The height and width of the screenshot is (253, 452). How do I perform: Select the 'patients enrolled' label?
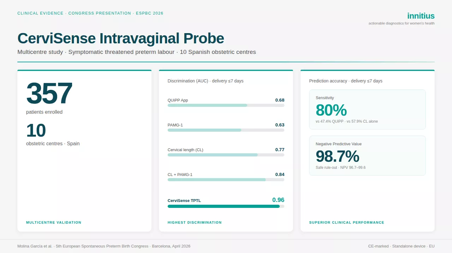(44, 112)
